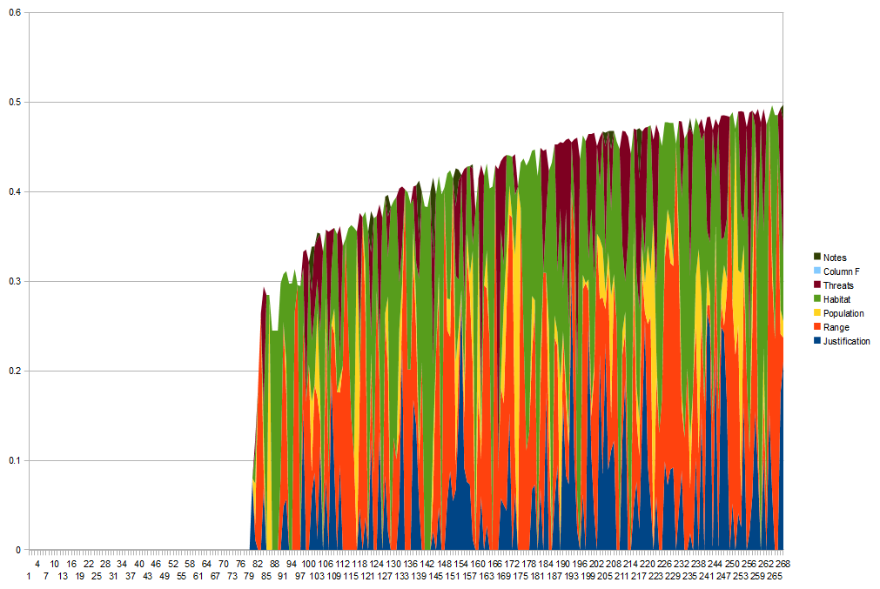This screenshot has height=589, width=880.
Task: Select the horizontal axis label 268
Action: [x=783, y=565]
